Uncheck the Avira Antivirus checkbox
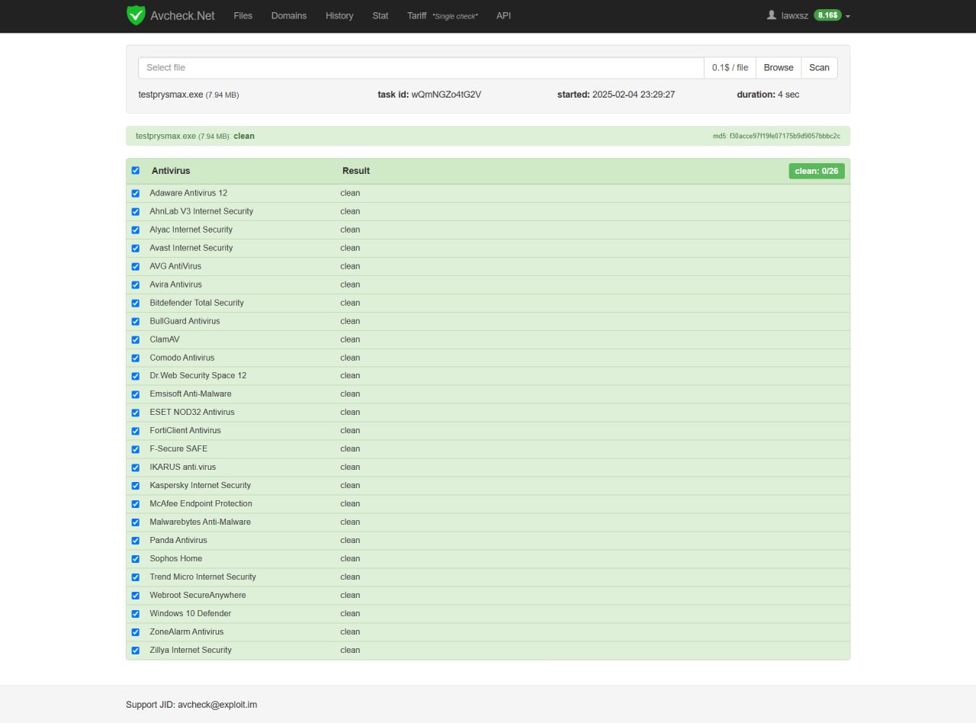Viewport: 976px width, 723px height. [136, 285]
